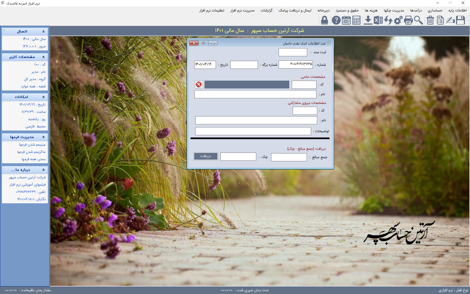Screen dimensions: 470x294
Task: Click the توضیحات text field
Action: [x=253, y=131]
